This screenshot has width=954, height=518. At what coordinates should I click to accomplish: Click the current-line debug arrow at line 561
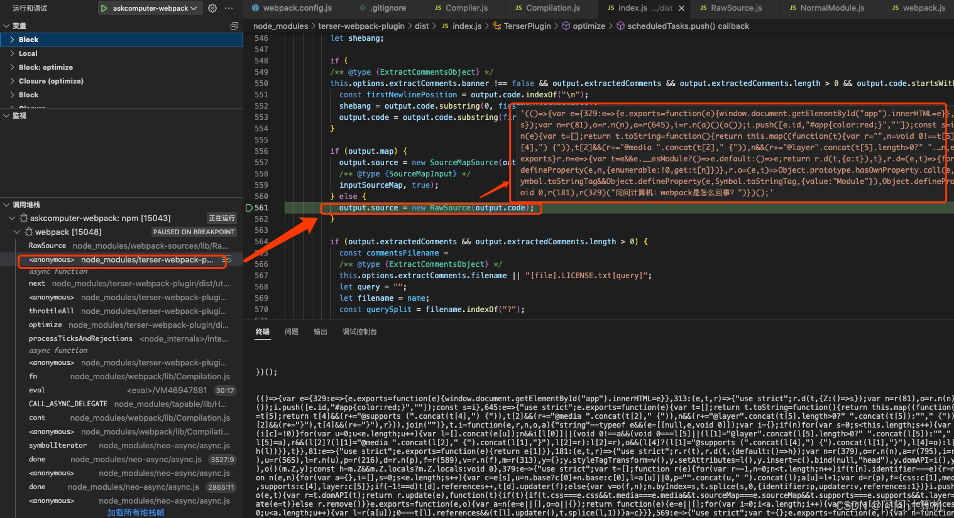[249, 208]
